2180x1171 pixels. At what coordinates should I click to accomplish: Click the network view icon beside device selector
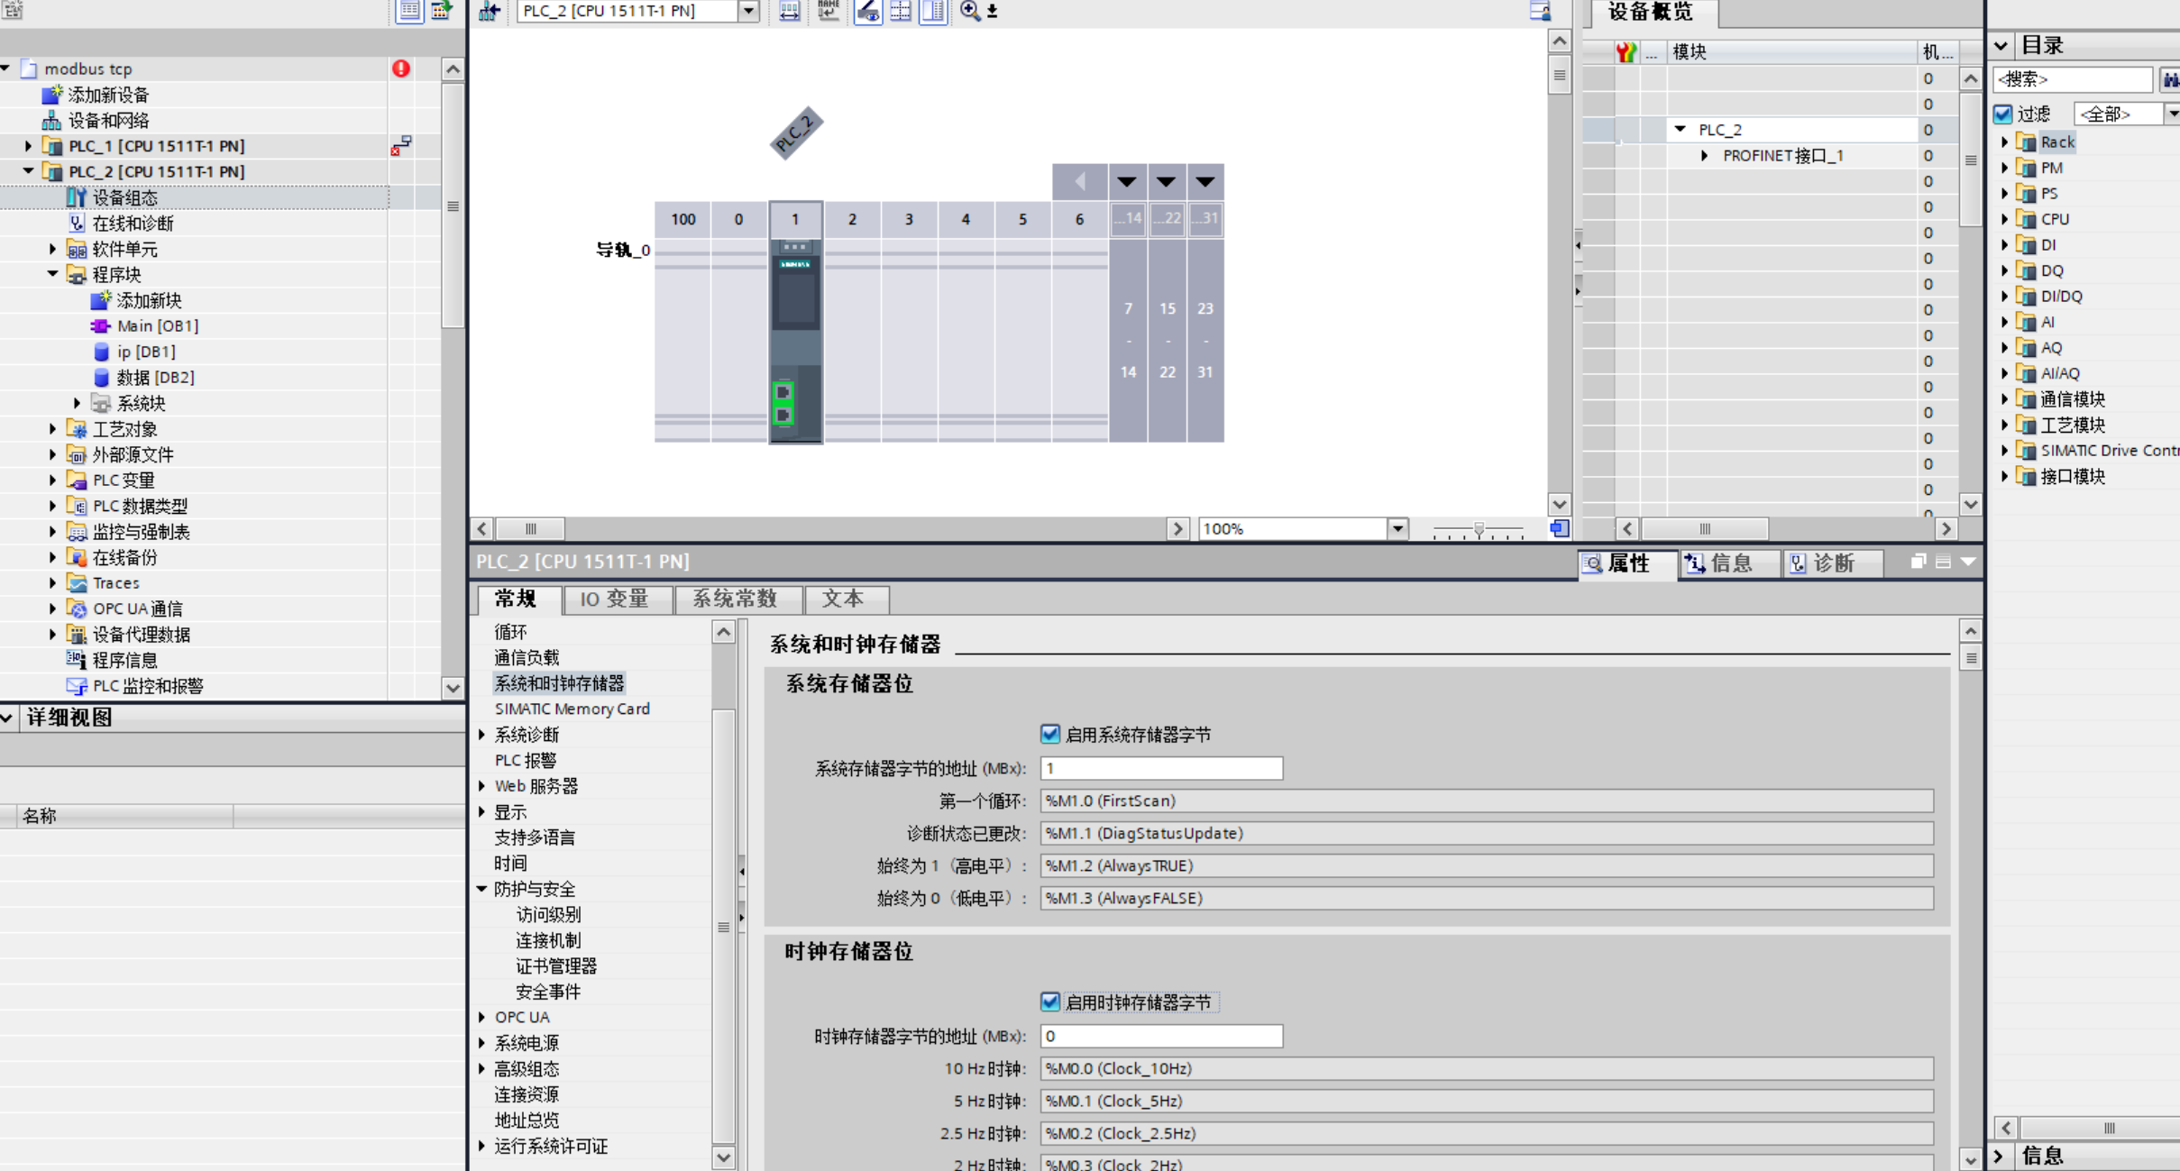point(490,11)
